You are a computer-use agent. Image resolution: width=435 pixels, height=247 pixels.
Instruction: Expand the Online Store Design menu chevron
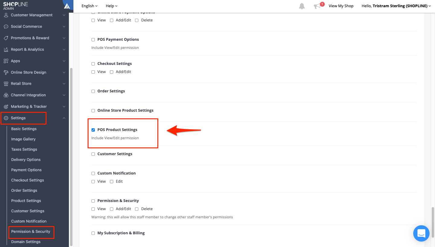[x=64, y=72]
